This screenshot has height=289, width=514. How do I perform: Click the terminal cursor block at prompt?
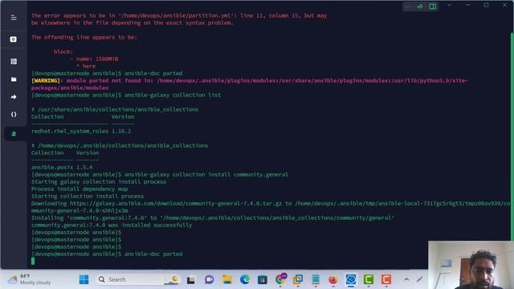[33, 261]
